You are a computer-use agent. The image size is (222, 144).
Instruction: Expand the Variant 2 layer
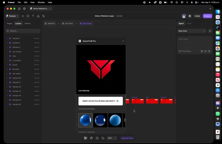7,43
